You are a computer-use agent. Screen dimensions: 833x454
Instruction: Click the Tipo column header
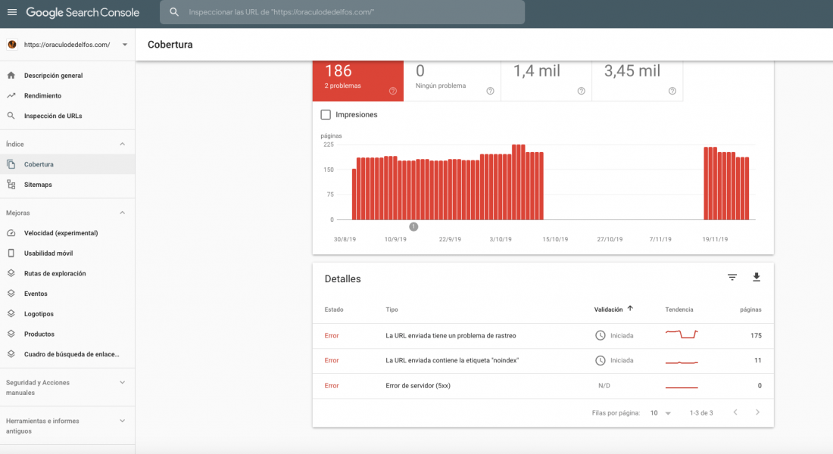coord(392,309)
